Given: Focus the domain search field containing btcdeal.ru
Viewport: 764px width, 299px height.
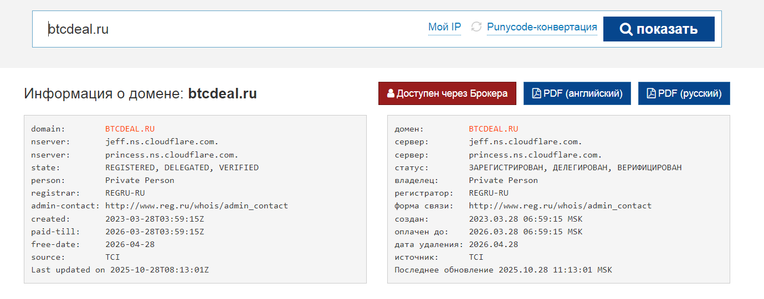Looking at the screenshot, I should (222, 29).
